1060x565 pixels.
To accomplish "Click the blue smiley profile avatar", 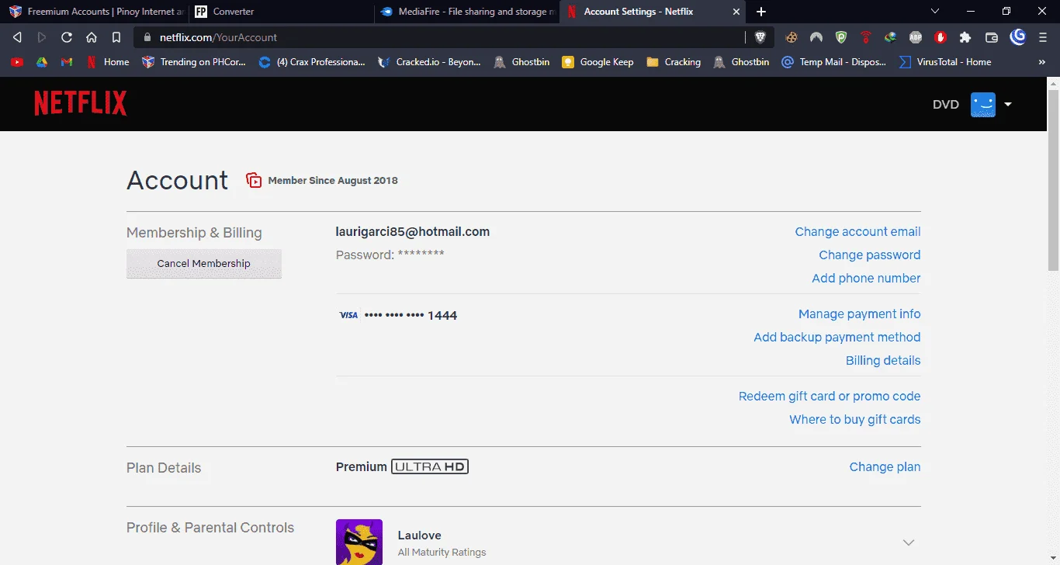I will tap(983, 104).
